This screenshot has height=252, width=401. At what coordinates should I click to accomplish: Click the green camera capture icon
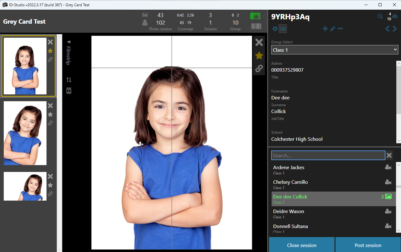pos(255,16)
